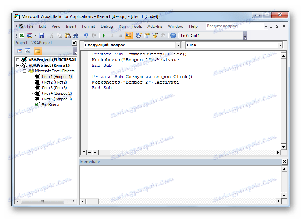Select Лист4 (Вопрос 2) in project tree
Viewport: 302px width, 219px height.
[x=57, y=93]
